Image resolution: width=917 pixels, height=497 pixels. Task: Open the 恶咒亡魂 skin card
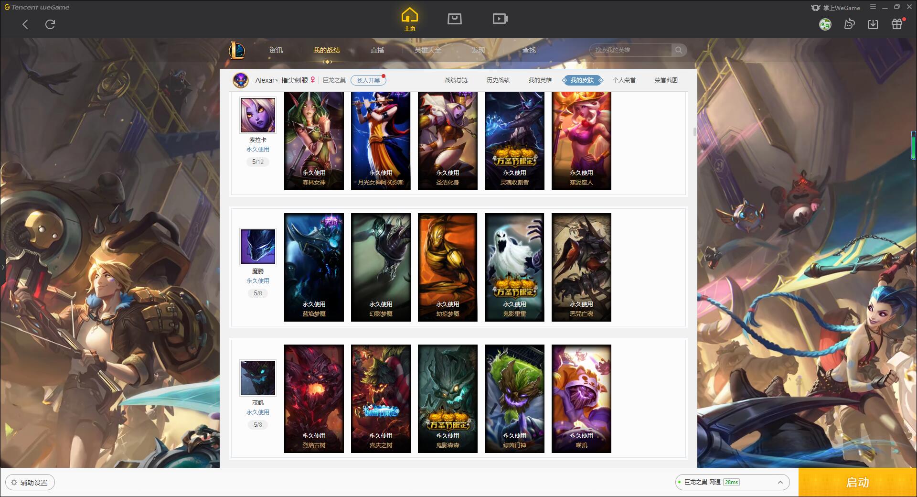click(581, 267)
